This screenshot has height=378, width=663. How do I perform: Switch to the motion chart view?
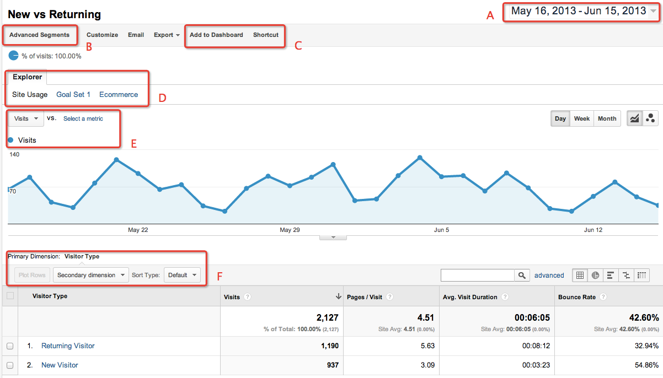point(650,118)
